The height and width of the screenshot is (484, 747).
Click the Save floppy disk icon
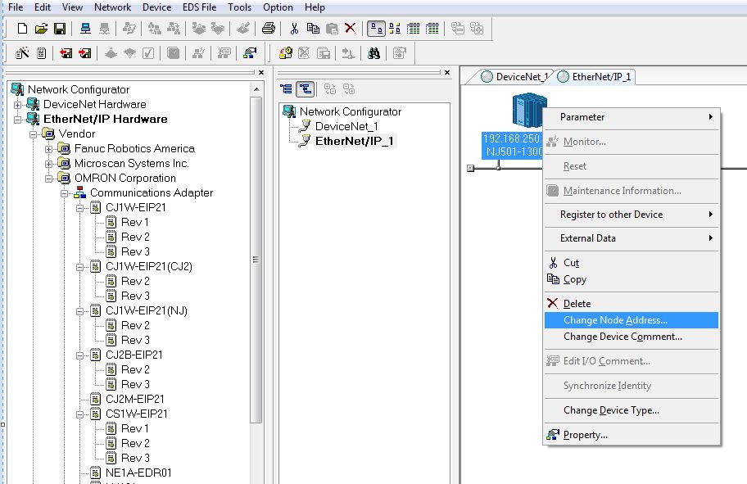tap(60, 29)
